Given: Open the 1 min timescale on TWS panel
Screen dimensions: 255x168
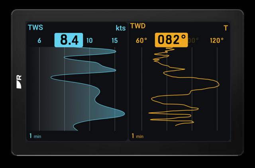Looking at the screenshot, I should tap(35, 136).
